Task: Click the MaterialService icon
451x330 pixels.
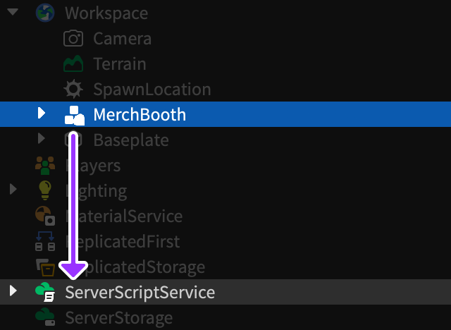Action: point(45,216)
